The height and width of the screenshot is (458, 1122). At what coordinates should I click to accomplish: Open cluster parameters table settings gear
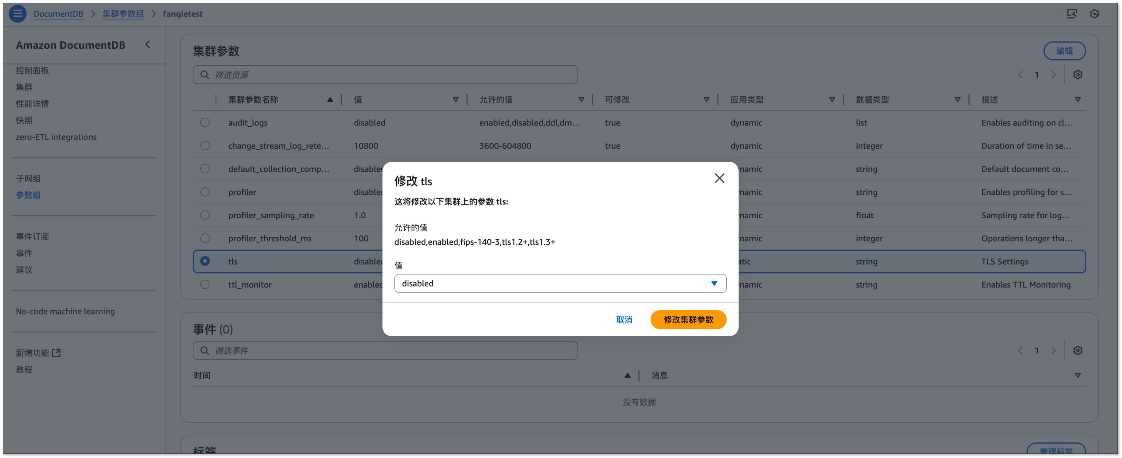point(1077,74)
